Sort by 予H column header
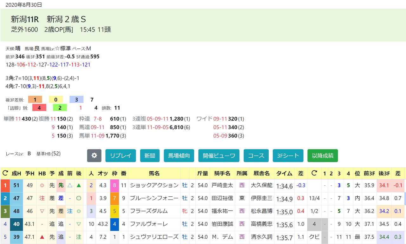Viewport: 406px width, 244px height. (29, 173)
